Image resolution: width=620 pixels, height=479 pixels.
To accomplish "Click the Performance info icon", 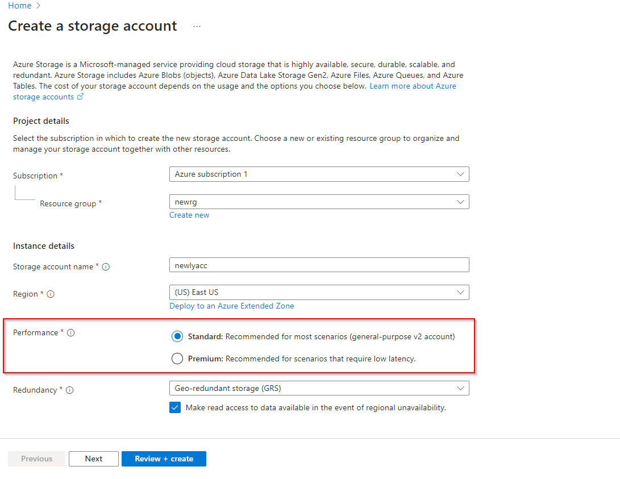I will point(71,333).
